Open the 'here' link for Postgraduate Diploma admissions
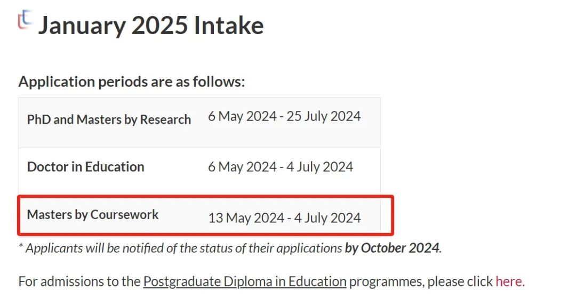The height and width of the screenshot is (297, 576). point(509,282)
